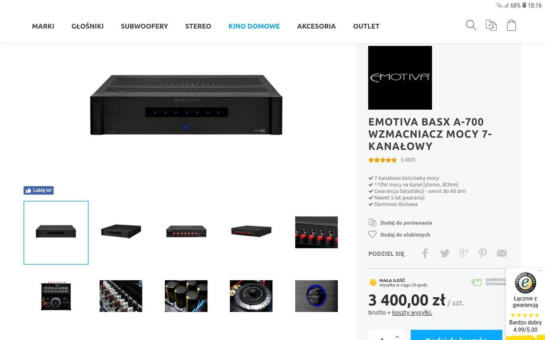Share the product on Pinterest
This screenshot has height=340, width=545.
[483, 253]
